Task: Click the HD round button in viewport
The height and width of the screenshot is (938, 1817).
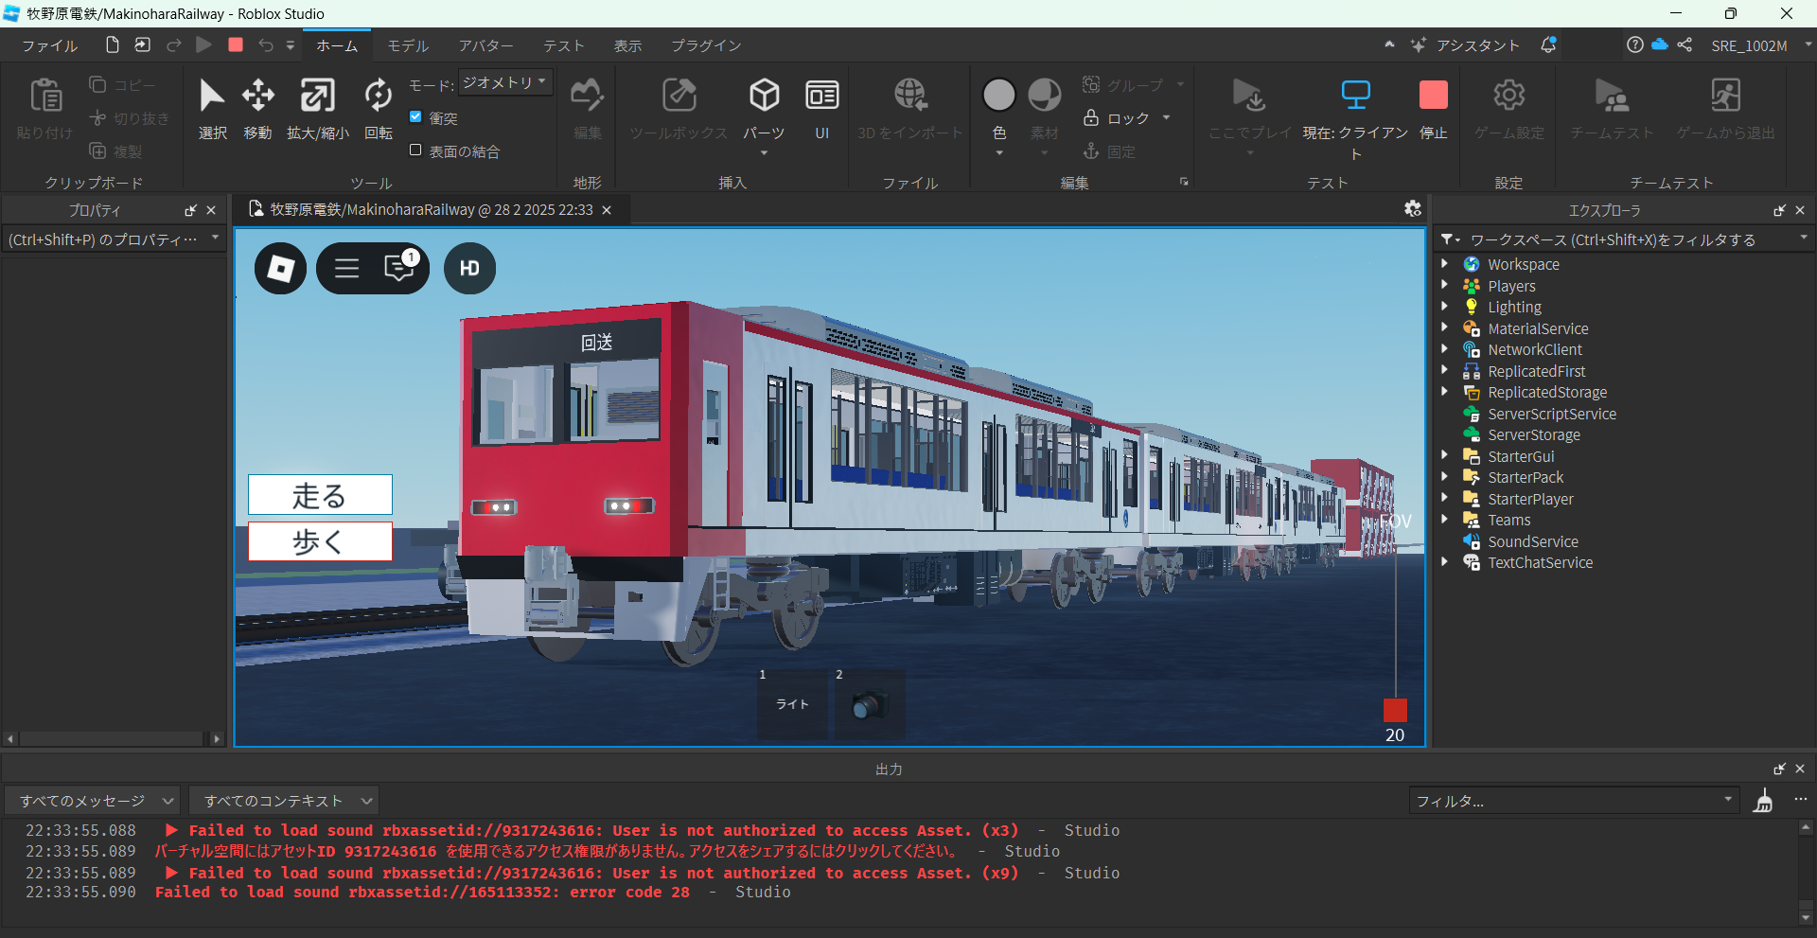Action: pos(469,268)
